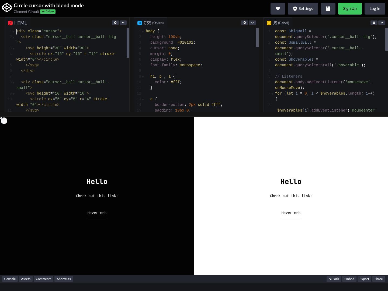Open HTML editor settings gear
This screenshot has height=291, width=388.
[x=115, y=23]
